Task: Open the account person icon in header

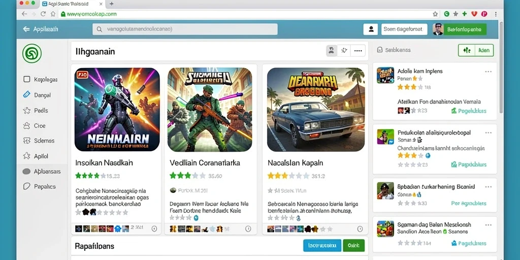Action: click(x=370, y=29)
